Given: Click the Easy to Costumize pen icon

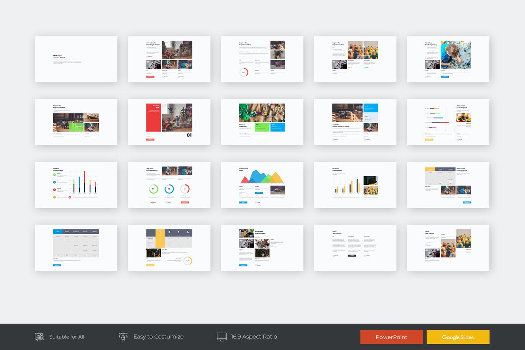Looking at the screenshot, I should (123, 337).
